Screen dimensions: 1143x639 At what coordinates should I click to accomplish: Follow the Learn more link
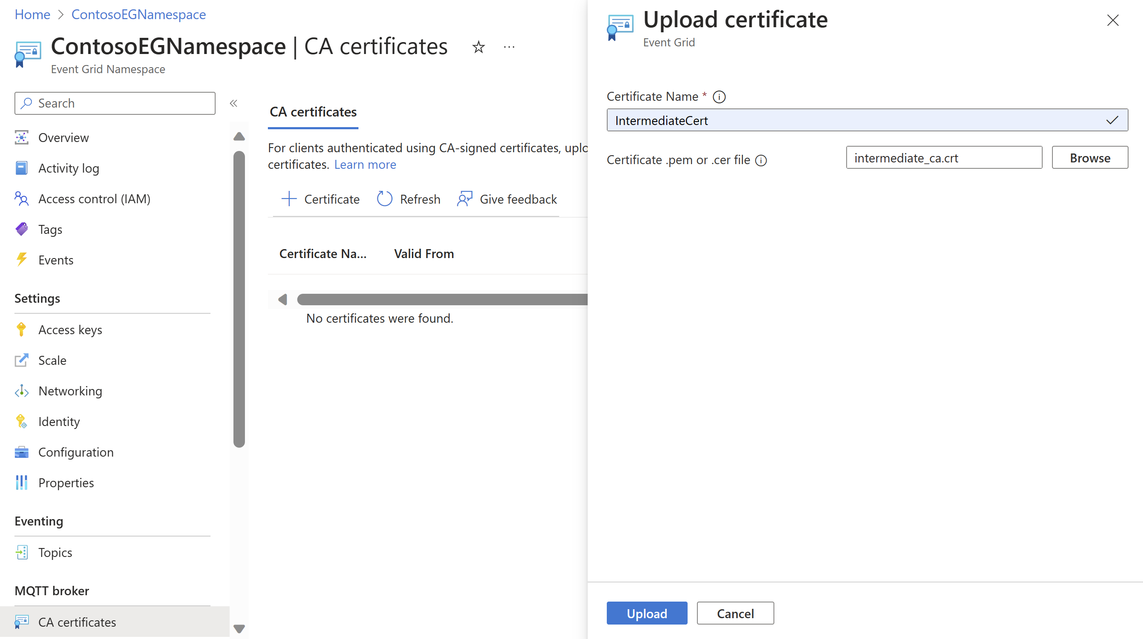[365, 165]
